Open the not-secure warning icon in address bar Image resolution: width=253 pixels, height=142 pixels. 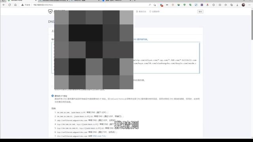tap(23, 5)
